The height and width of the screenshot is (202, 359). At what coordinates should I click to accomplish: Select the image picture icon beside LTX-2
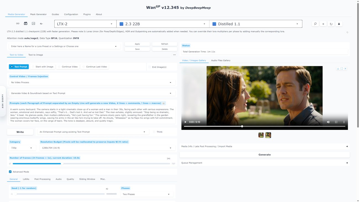click(x=33, y=24)
